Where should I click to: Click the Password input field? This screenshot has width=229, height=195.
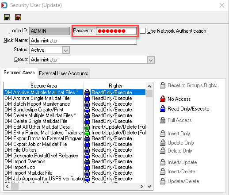(116, 31)
